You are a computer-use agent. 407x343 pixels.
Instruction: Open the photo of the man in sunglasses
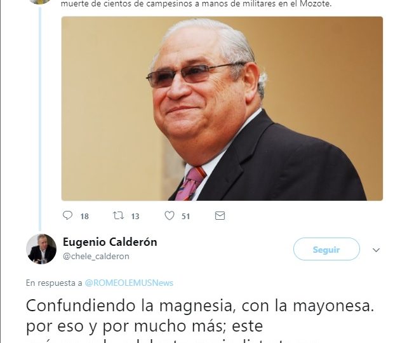coord(222,109)
